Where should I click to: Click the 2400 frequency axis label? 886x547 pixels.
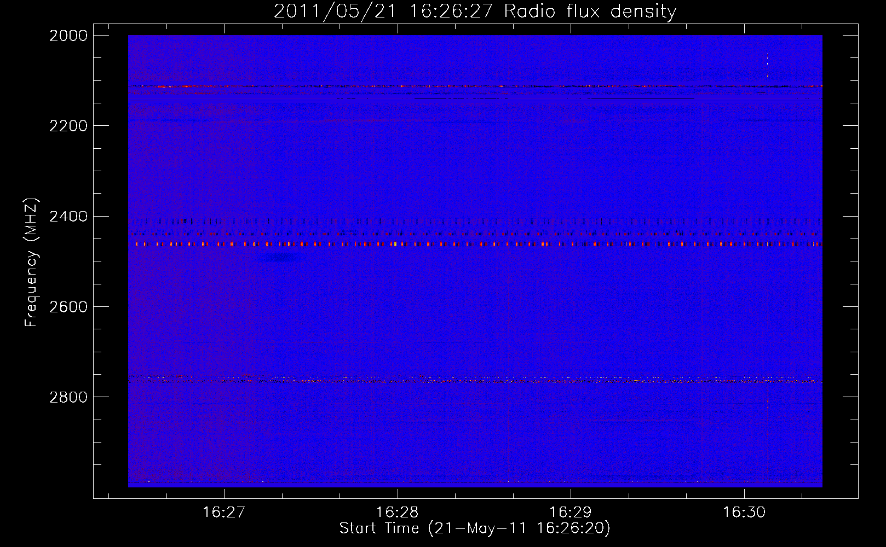point(68,217)
